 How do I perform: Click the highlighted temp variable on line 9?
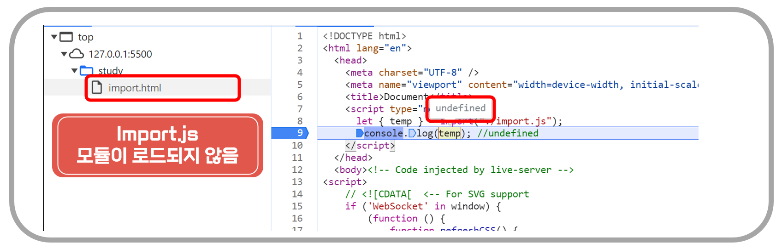pyautogui.click(x=450, y=133)
